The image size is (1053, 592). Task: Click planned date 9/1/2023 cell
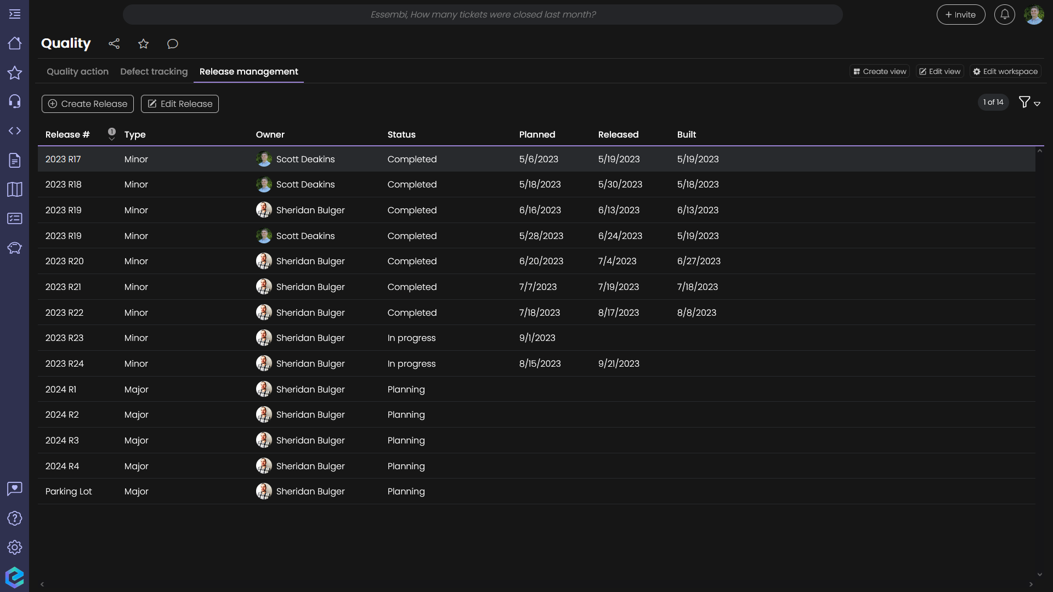[x=537, y=338]
